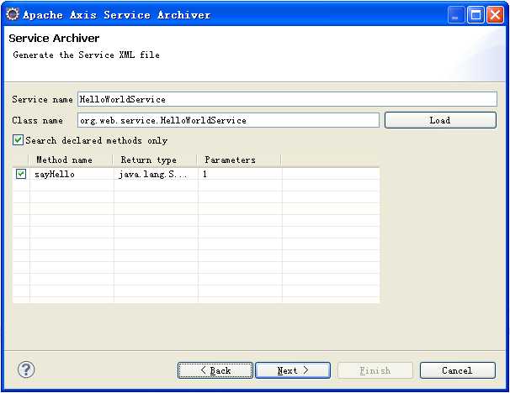Close the Apache Axis Service Archiver window

495,15
